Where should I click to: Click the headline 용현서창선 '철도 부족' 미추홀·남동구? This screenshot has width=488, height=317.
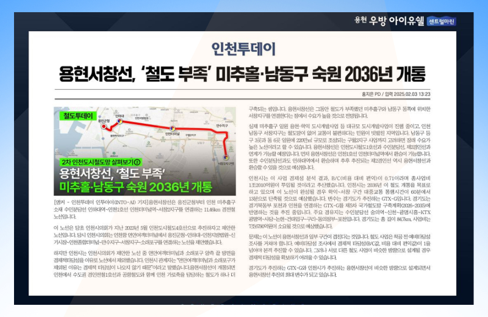coord(242,73)
